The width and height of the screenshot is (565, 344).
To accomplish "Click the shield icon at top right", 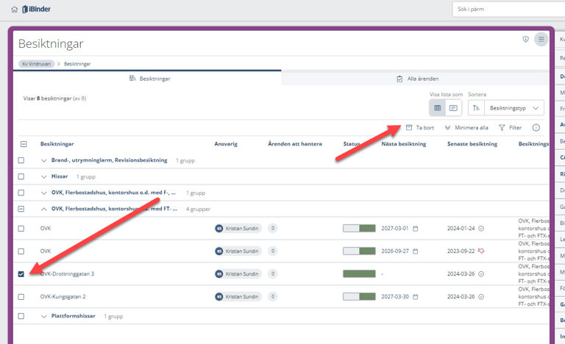I will click(x=525, y=39).
